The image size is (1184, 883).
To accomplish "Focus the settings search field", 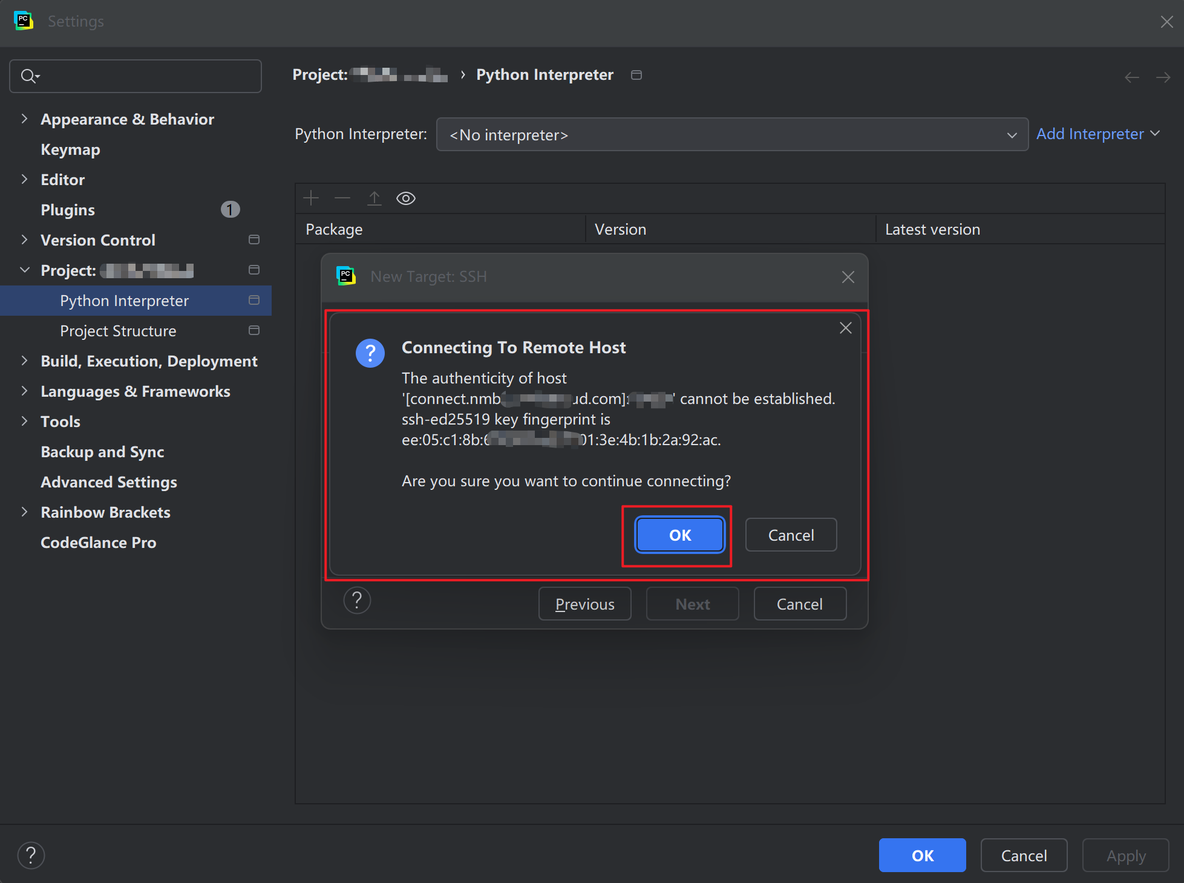I will point(136,76).
